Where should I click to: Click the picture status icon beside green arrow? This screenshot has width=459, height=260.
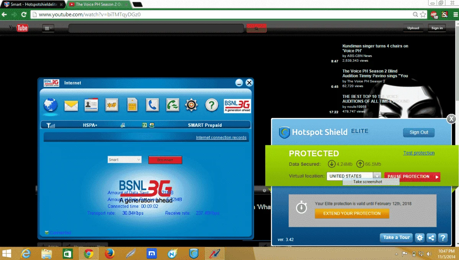(152, 125)
